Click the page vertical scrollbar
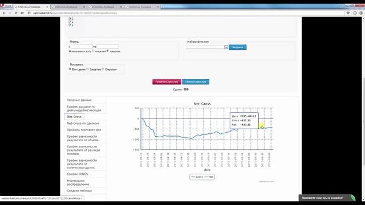 click(363, 121)
